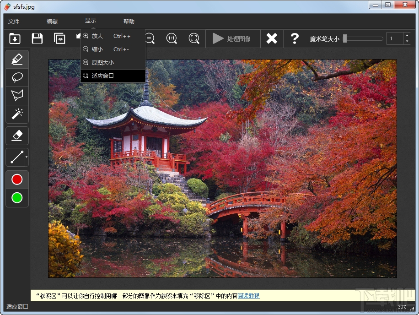
Task: Choose 缩小 zoom out menu entry
Action: [113, 49]
